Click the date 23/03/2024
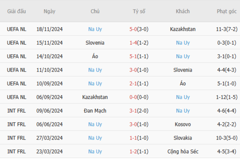The image size is (240, 161). click(49, 151)
